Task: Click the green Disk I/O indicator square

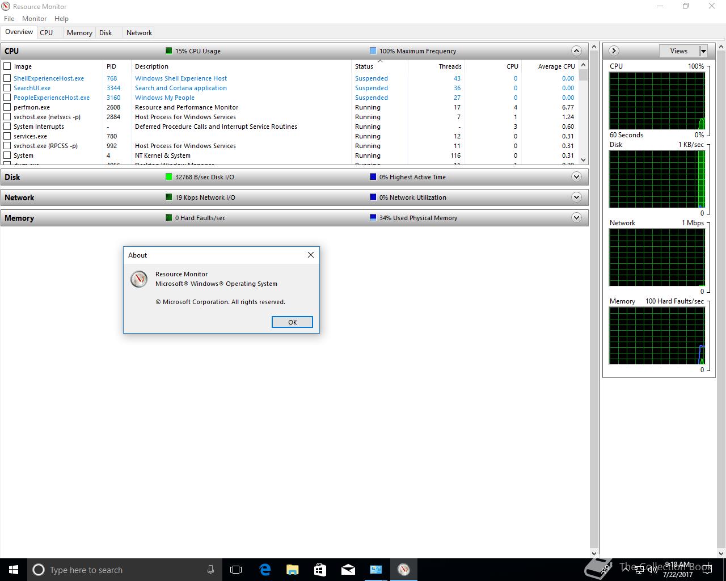Action: pyautogui.click(x=168, y=177)
